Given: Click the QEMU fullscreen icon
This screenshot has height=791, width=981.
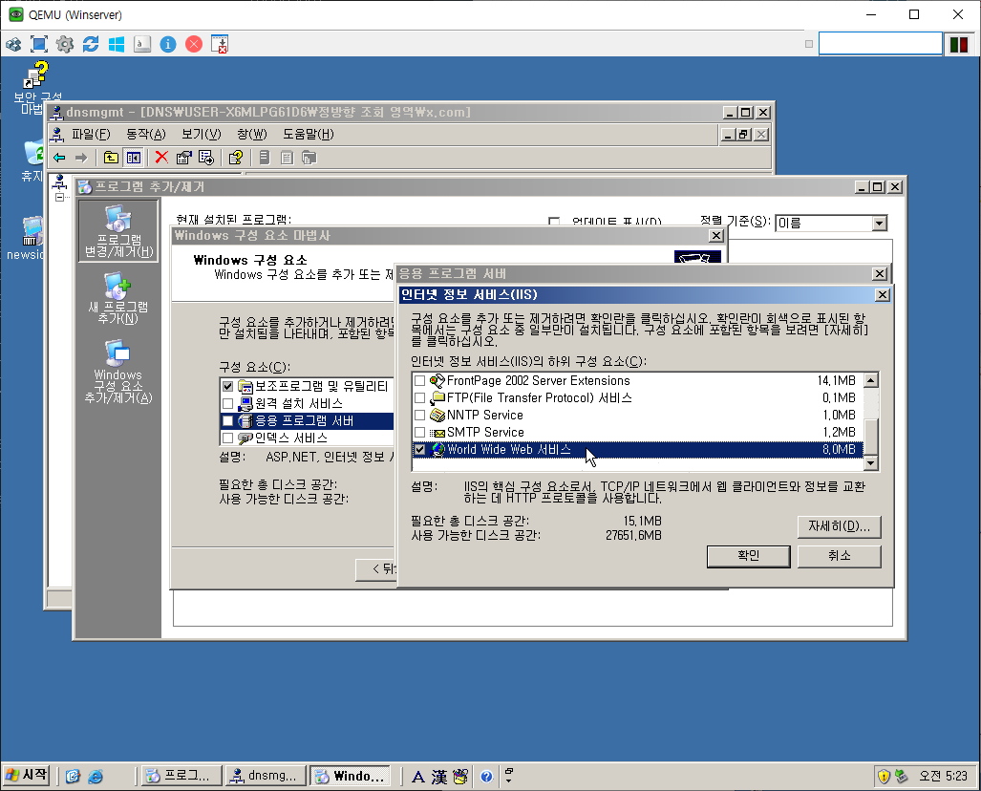Looking at the screenshot, I should [x=39, y=44].
